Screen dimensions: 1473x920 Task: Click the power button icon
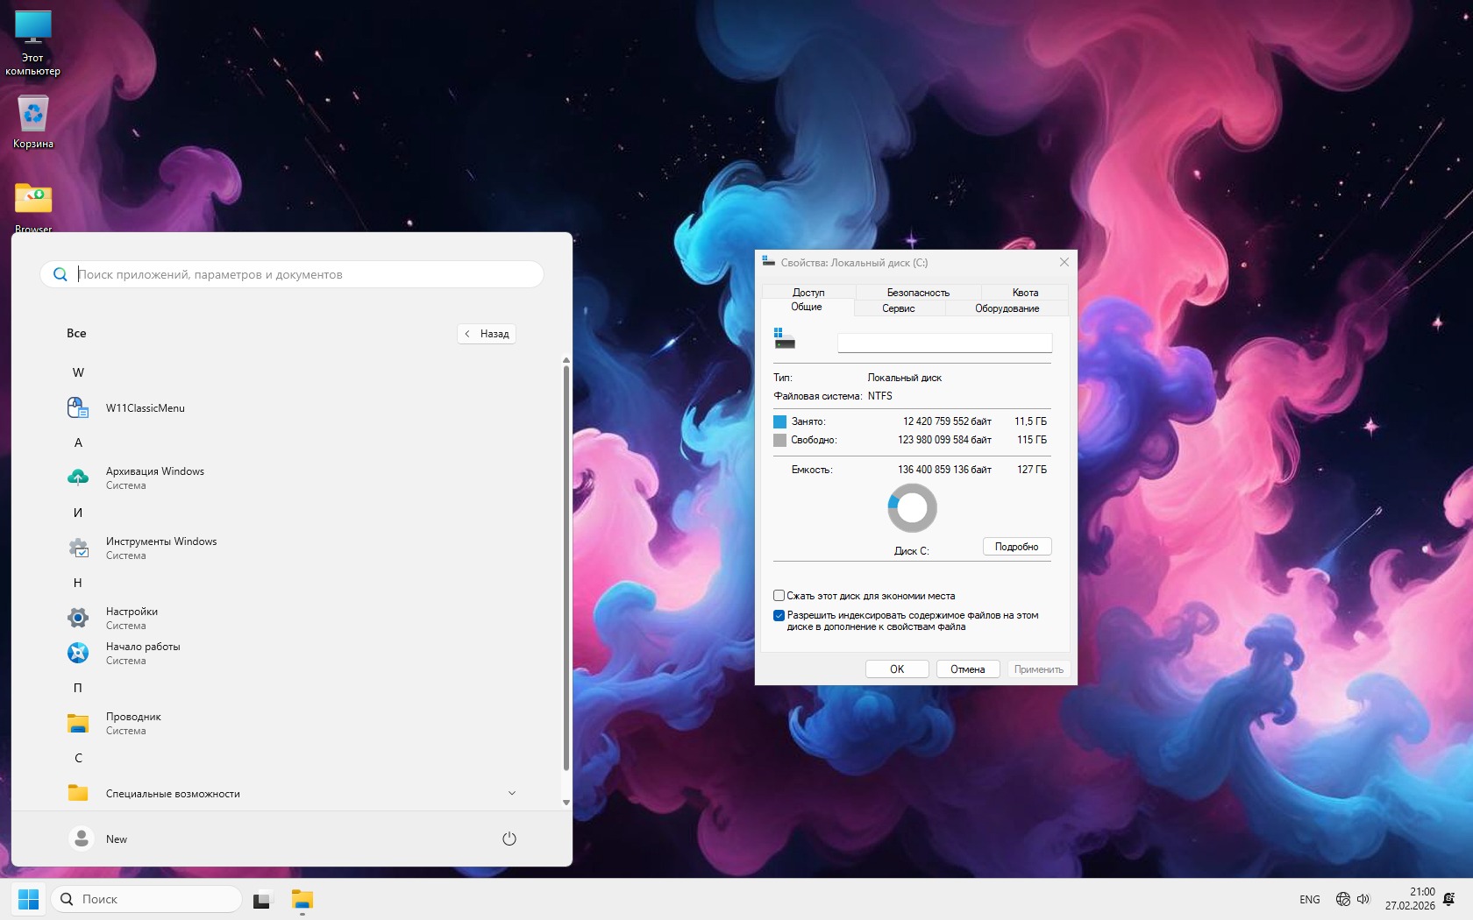[509, 839]
